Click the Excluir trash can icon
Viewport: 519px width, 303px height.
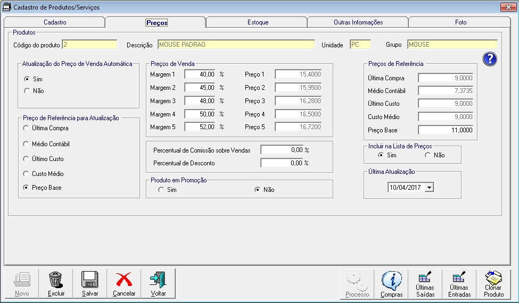click(x=56, y=280)
